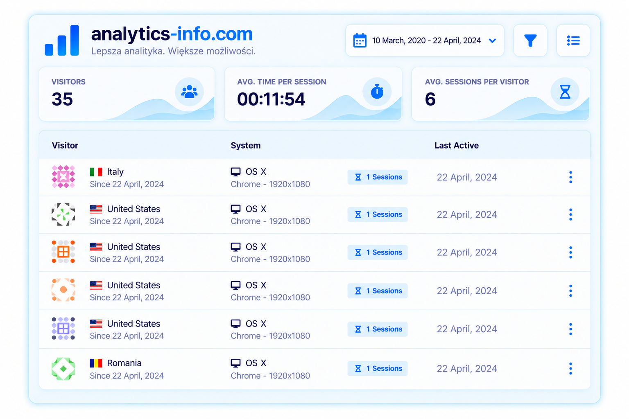The height and width of the screenshot is (419, 629).
Task: Click the average sessions value 6
Action: pos(430,99)
